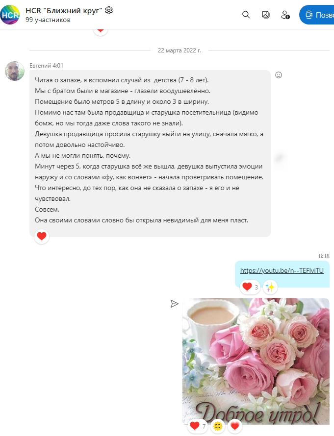Toggle the smiling face reaction on image
Image resolution: width=334 pixels, height=436 pixels.
click(218, 426)
